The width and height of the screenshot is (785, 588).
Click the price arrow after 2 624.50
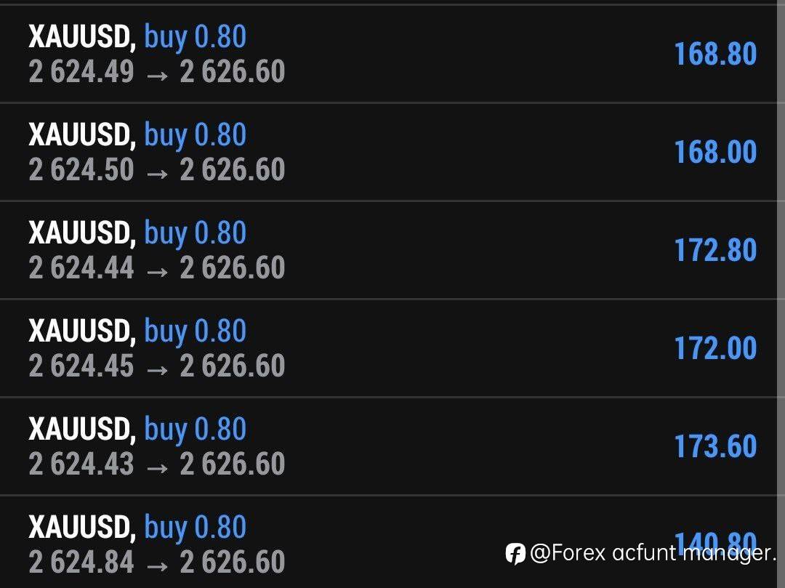[157, 172]
